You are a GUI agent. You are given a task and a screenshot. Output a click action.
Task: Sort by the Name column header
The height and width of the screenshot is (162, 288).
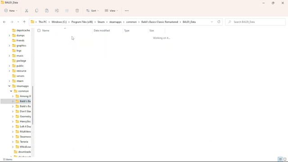coord(46,31)
